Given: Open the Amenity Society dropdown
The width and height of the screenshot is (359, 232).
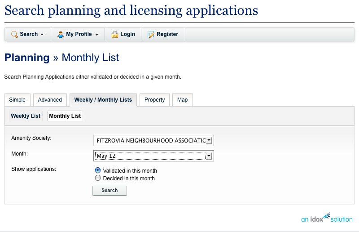Looking at the screenshot, I should 153,141.
